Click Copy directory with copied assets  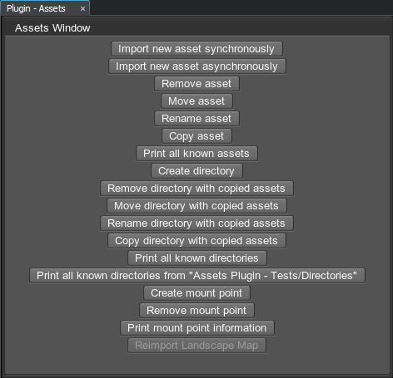(x=196, y=241)
